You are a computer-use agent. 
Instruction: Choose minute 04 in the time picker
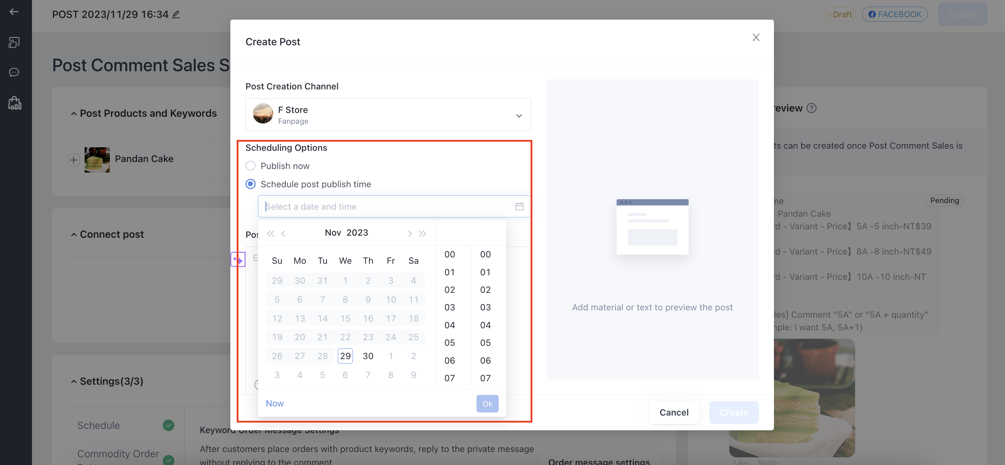(485, 325)
